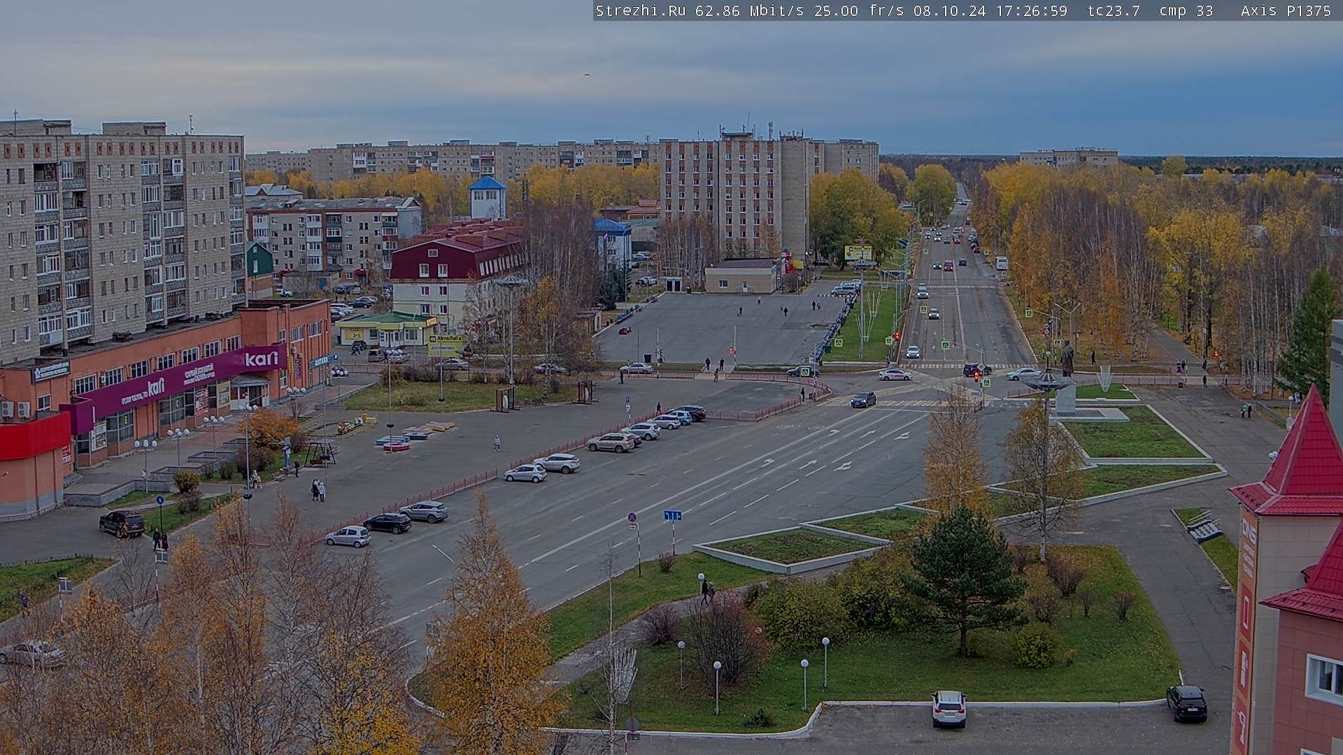The height and width of the screenshot is (755, 1343).
Task: Click the white "kari" store sign
Action: (262, 359)
